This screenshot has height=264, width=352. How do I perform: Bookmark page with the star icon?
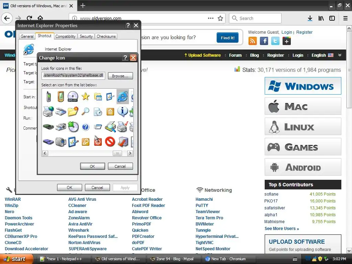point(220,19)
